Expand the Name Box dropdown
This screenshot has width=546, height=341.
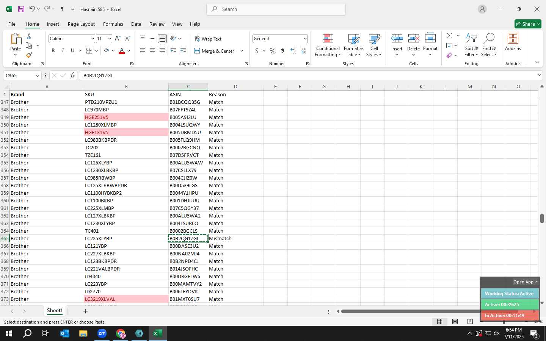[x=37, y=75]
